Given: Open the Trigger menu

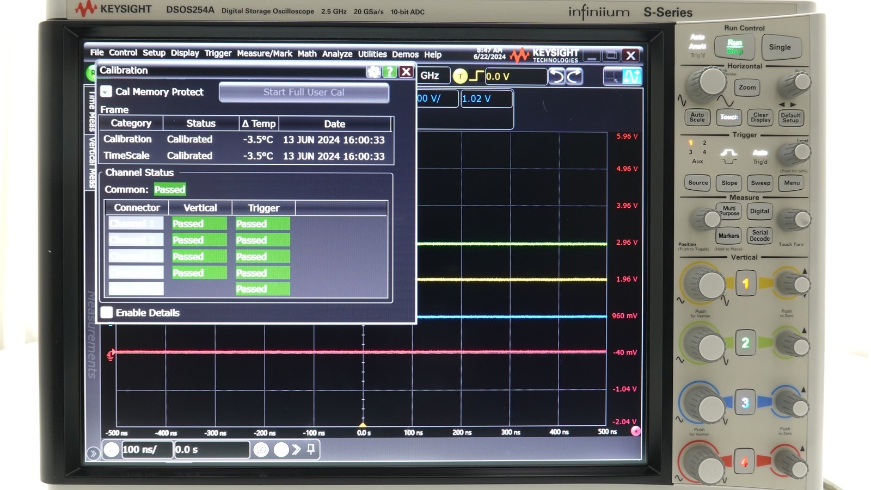Looking at the screenshot, I should 218,53.
